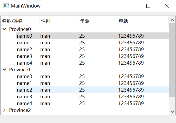Screen dimensions: 176x123
Task: Click the vertical scrollbar thumb
Action: pos(172,60)
